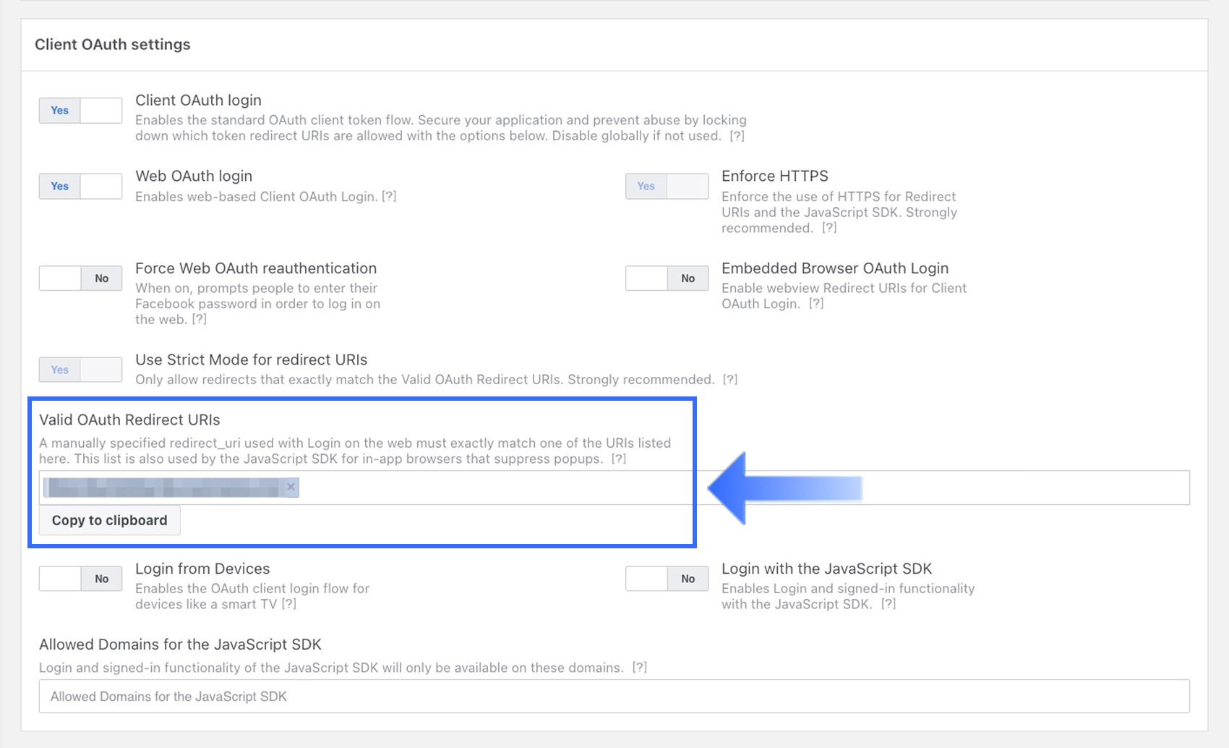Click the Allowed Domains for JavaScript SDK field
Viewport: 1229px width, 748px height.
[x=614, y=697]
